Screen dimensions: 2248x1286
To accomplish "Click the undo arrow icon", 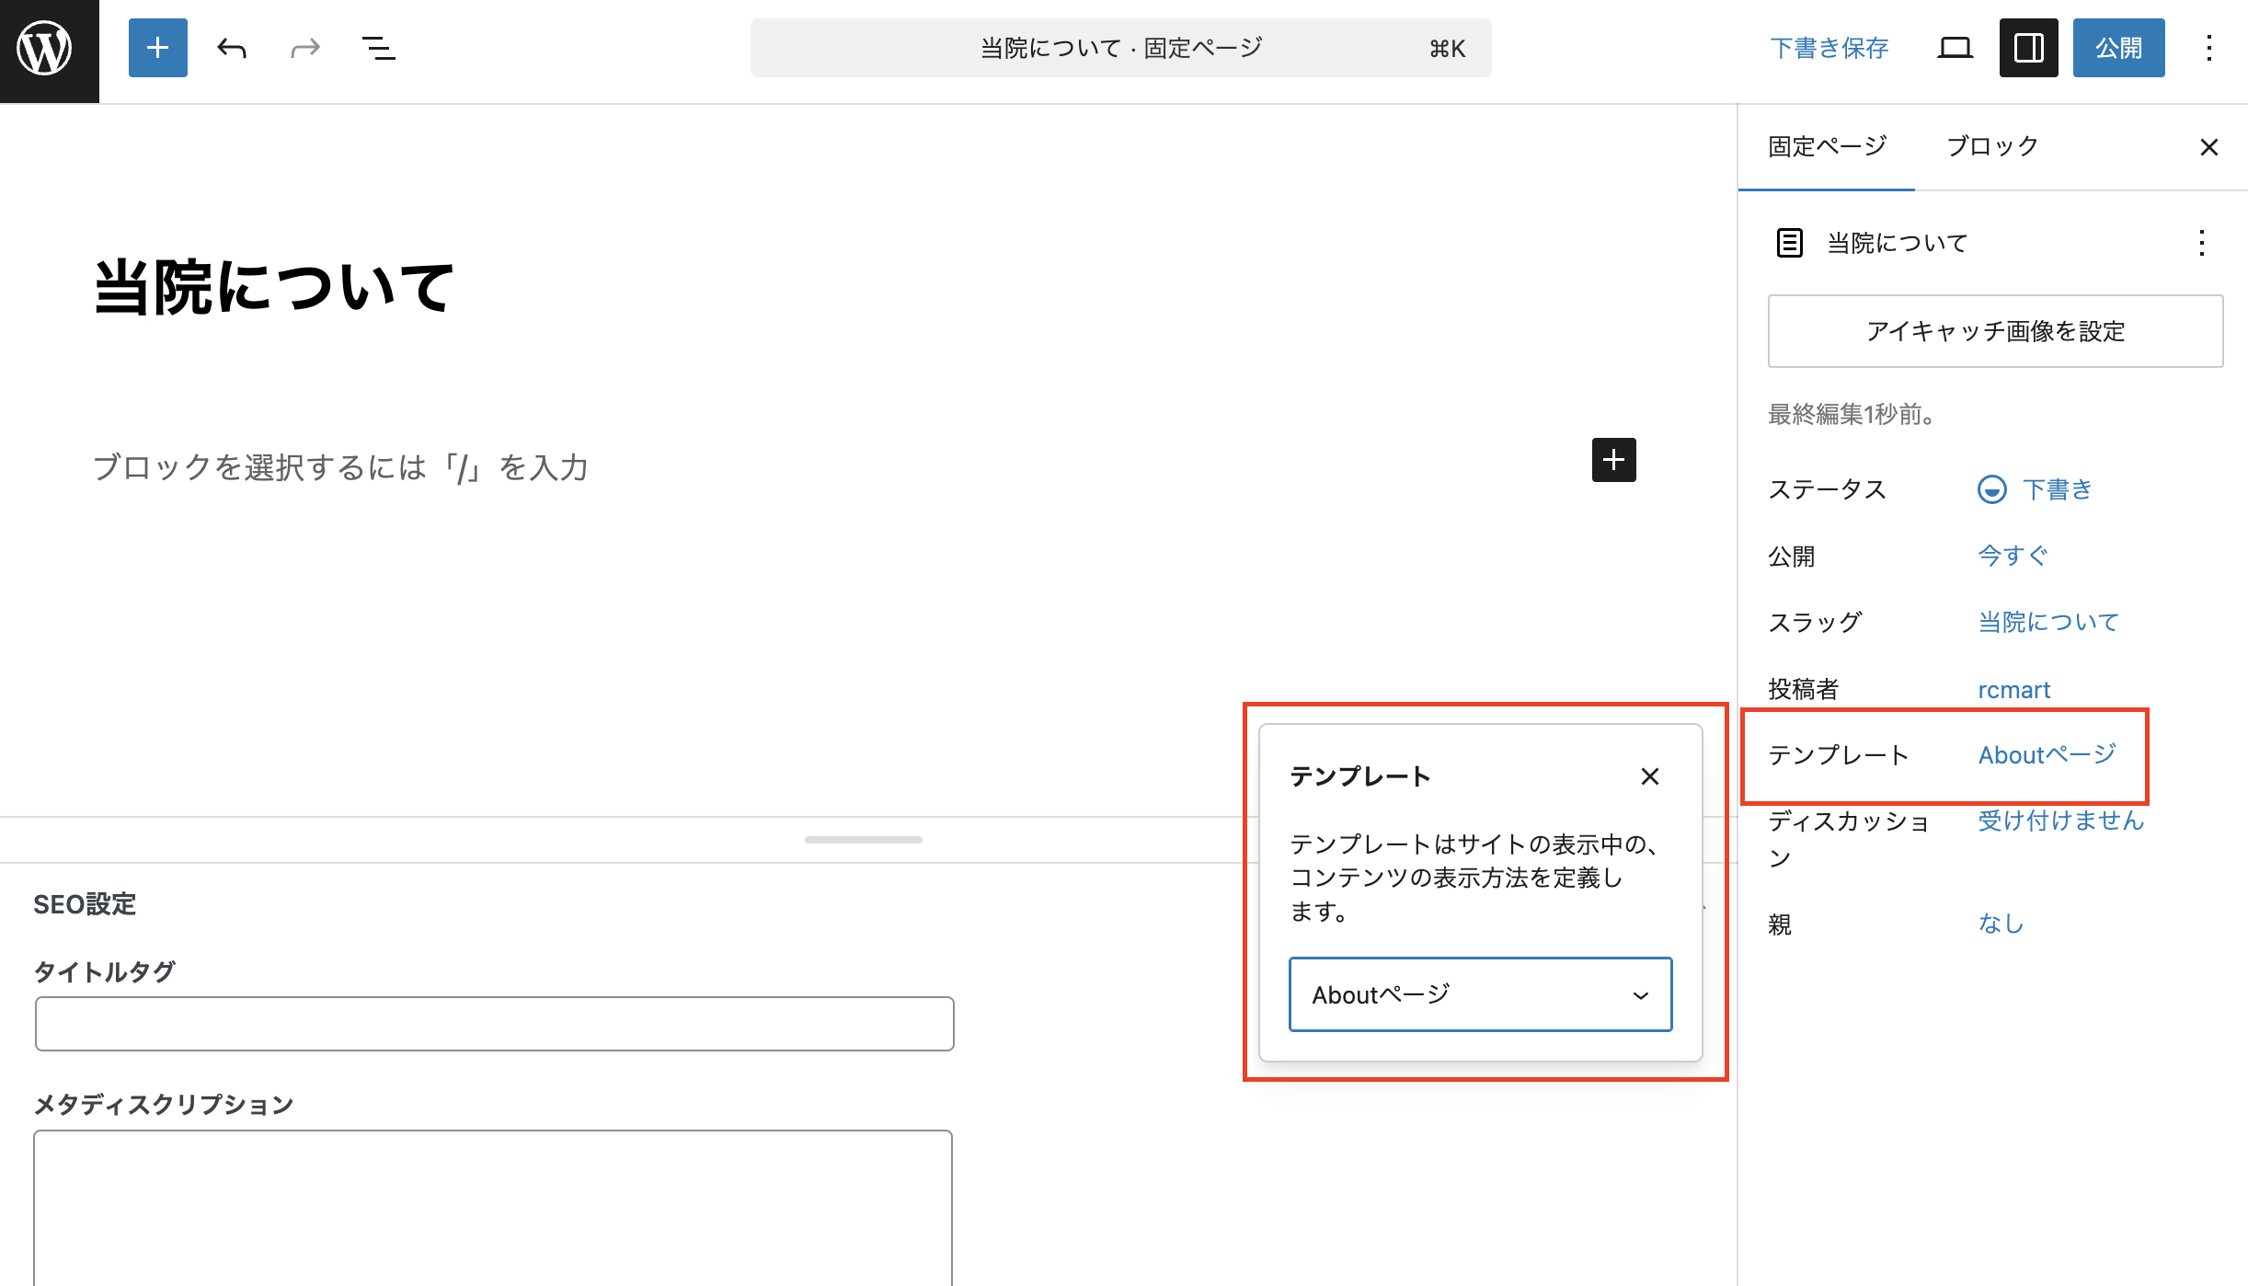I will 232,48.
